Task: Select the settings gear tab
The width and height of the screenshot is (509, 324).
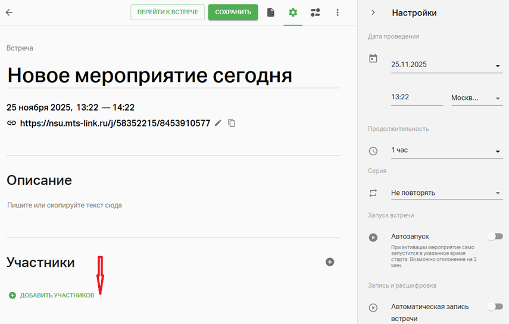Action: click(x=292, y=12)
